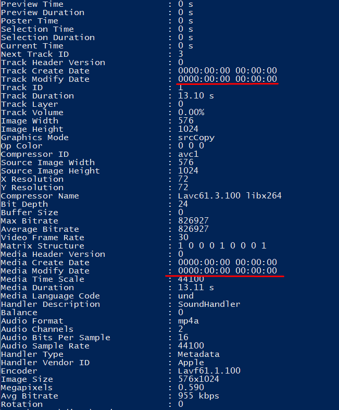The width and height of the screenshot is (339, 410).
Task: Click the Media Modify Date value
Action: tap(228, 270)
